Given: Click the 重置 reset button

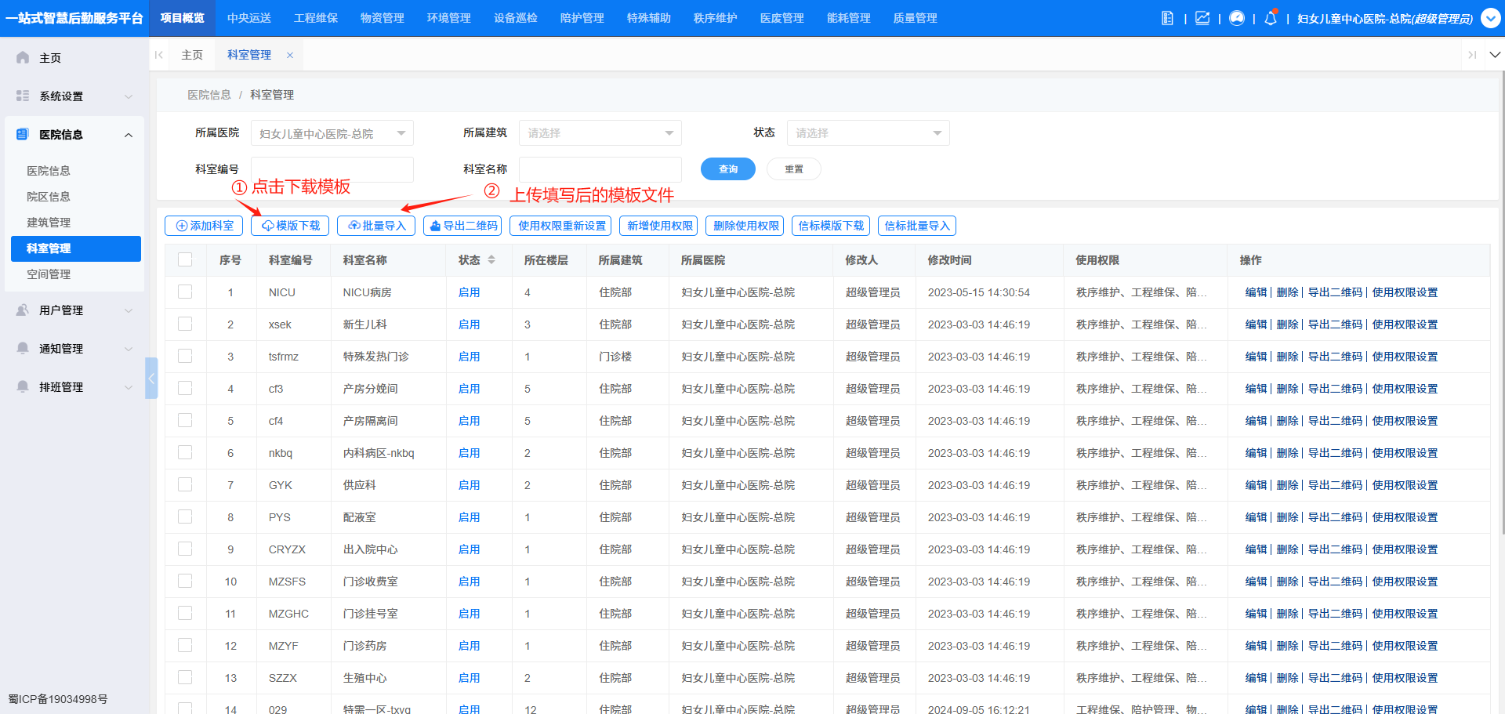Looking at the screenshot, I should coord(794,169).
